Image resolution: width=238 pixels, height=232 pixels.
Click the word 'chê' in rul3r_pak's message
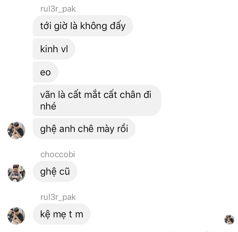point(86,129)
